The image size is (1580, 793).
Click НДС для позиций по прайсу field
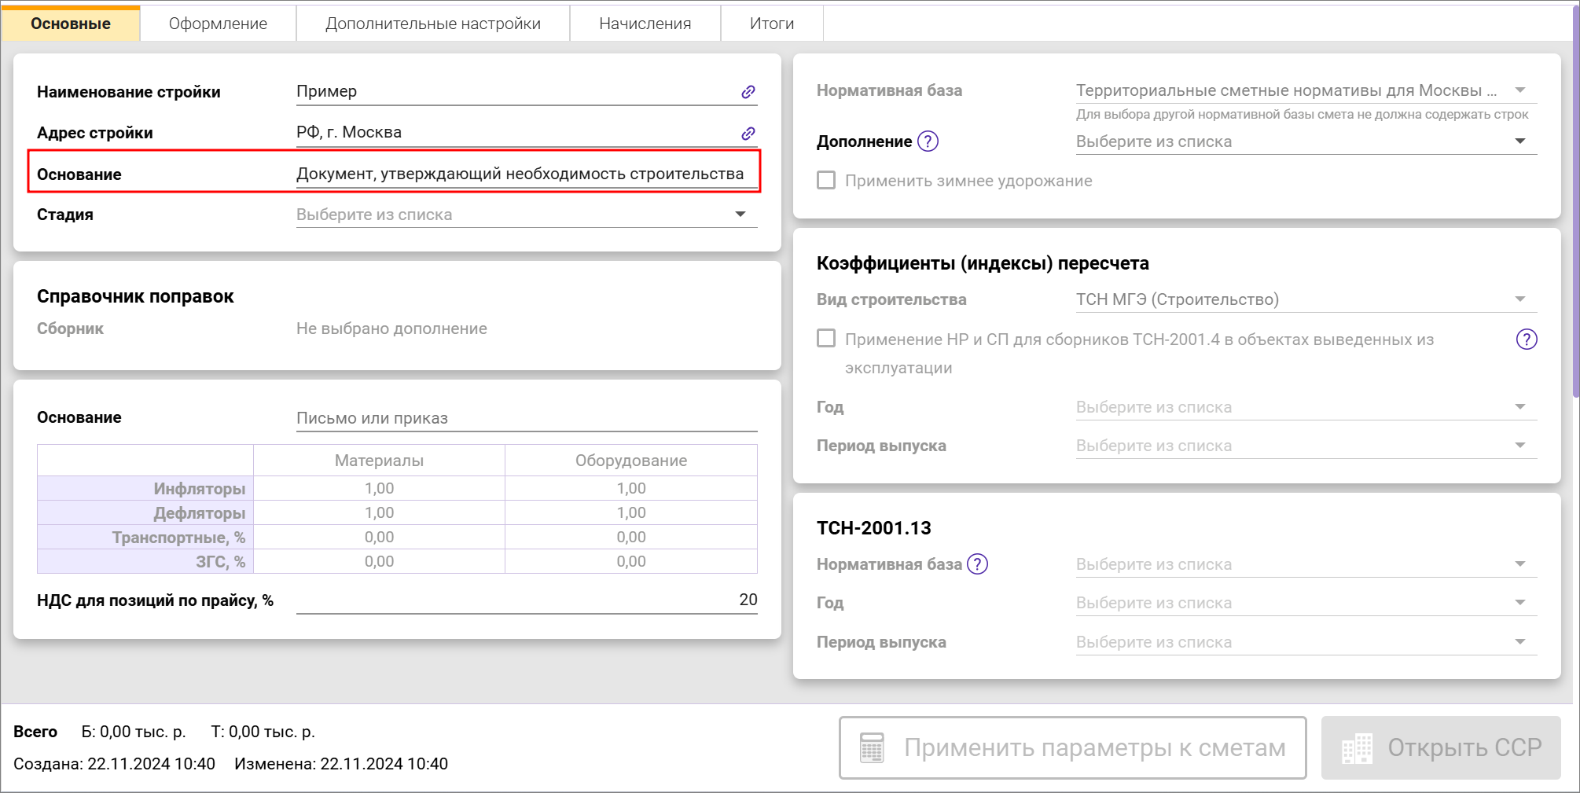pyautogui.click(x=525, y=600)
